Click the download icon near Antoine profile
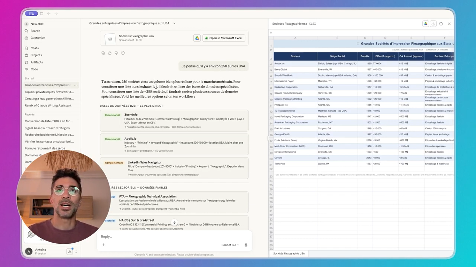Image resolution: width=476 pixels, height=267 pixels. pos(70,251)
